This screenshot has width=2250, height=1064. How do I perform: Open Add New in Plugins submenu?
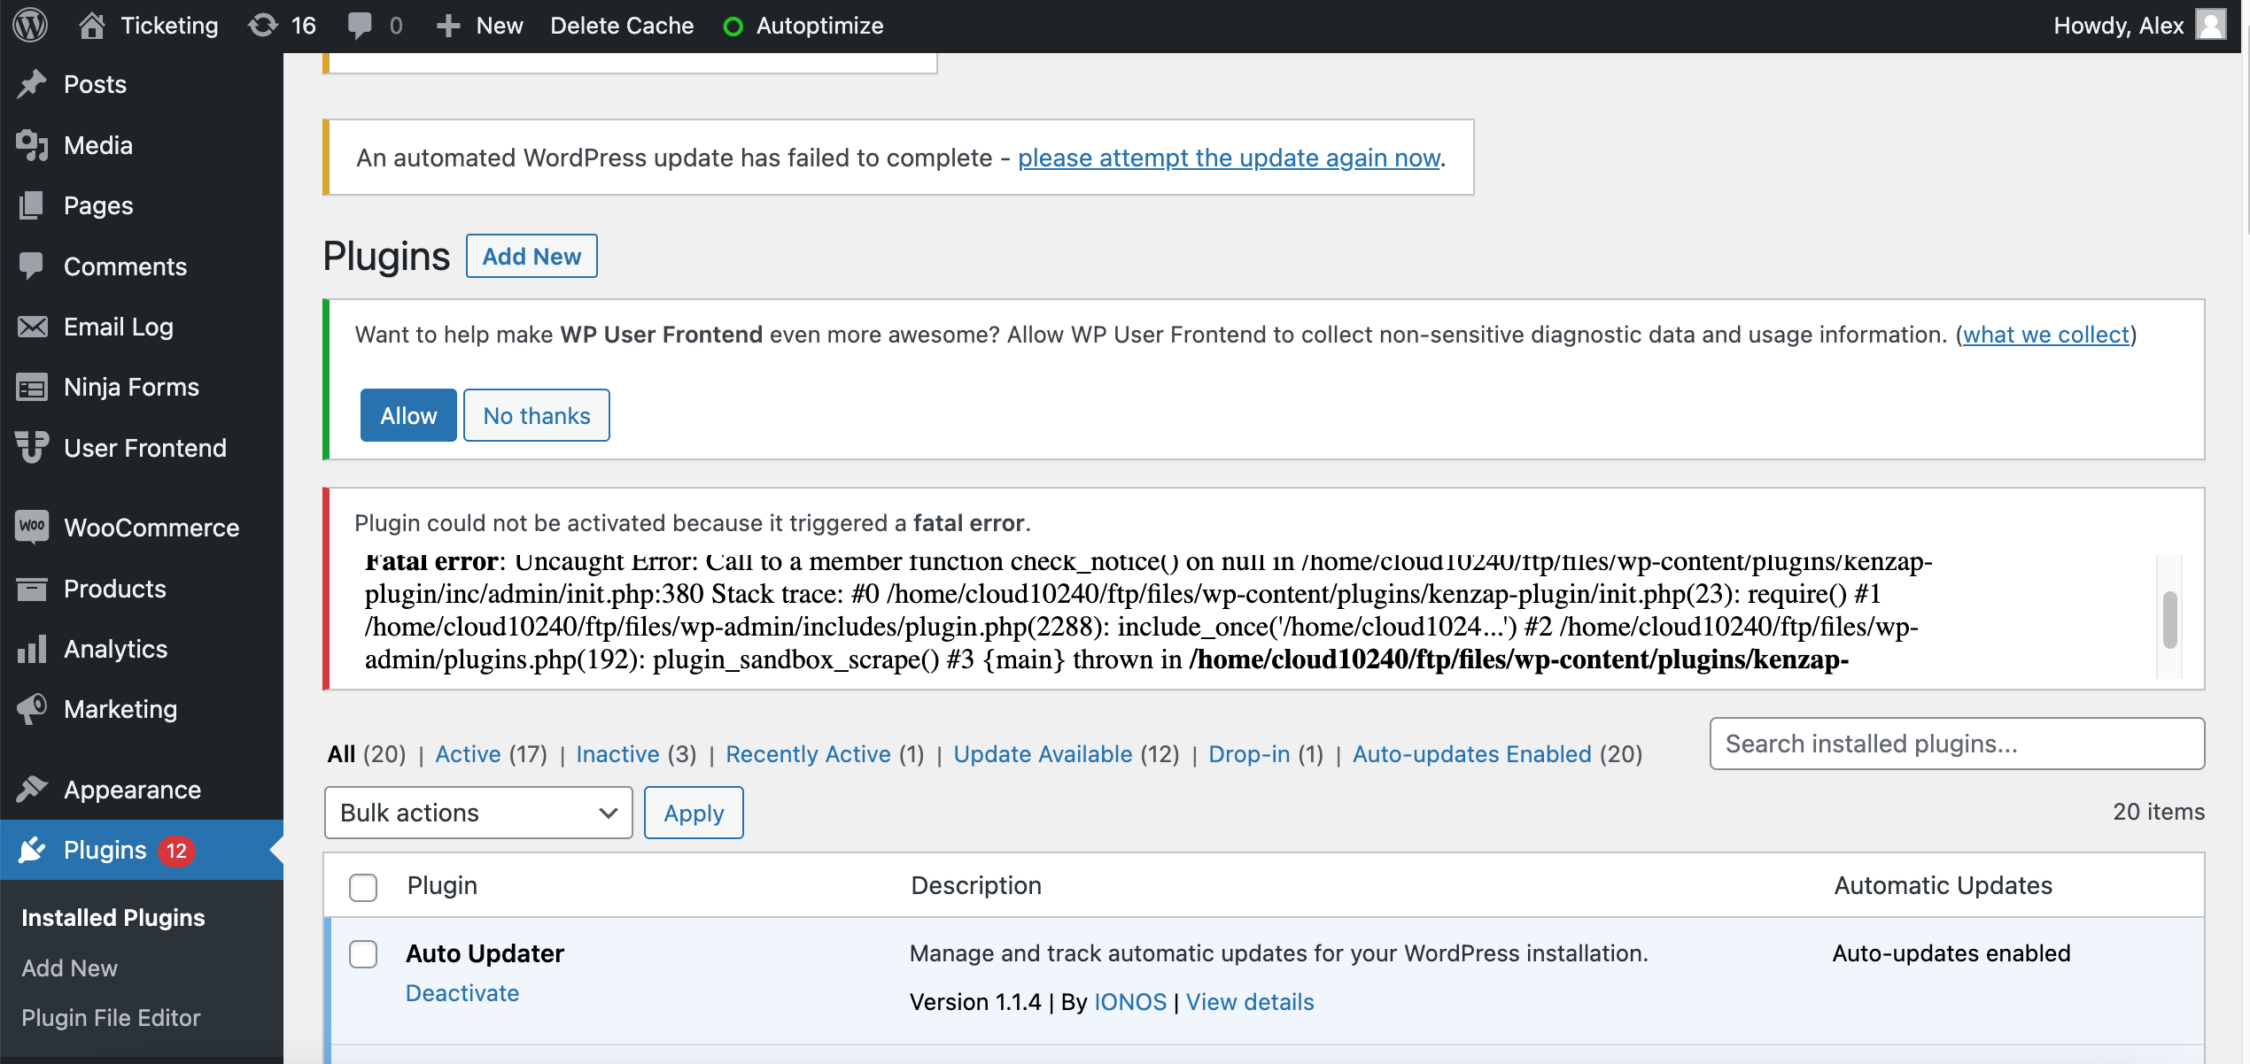(x=69, y=968)
